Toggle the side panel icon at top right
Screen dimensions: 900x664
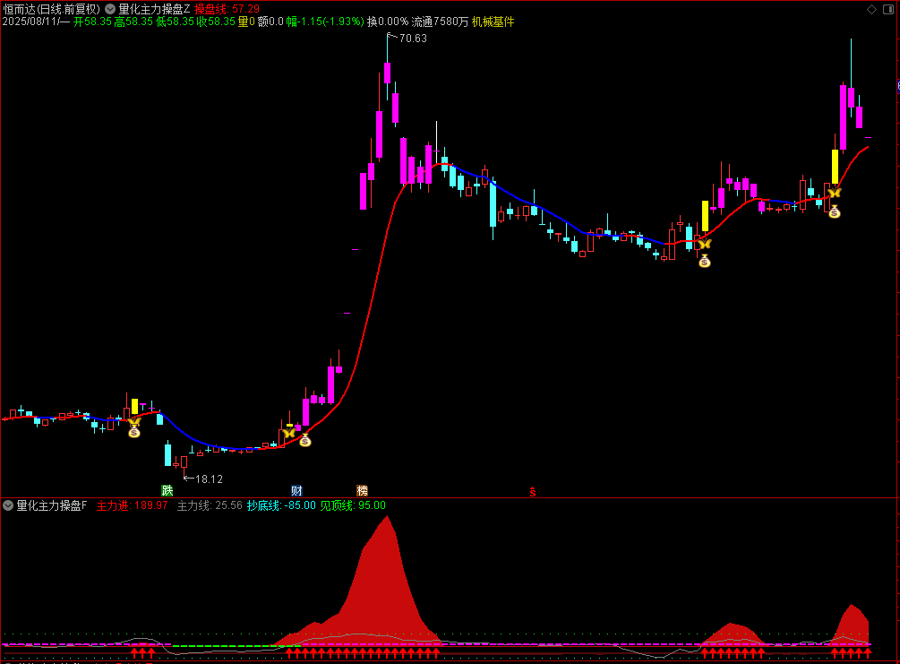tap(887, 9)
